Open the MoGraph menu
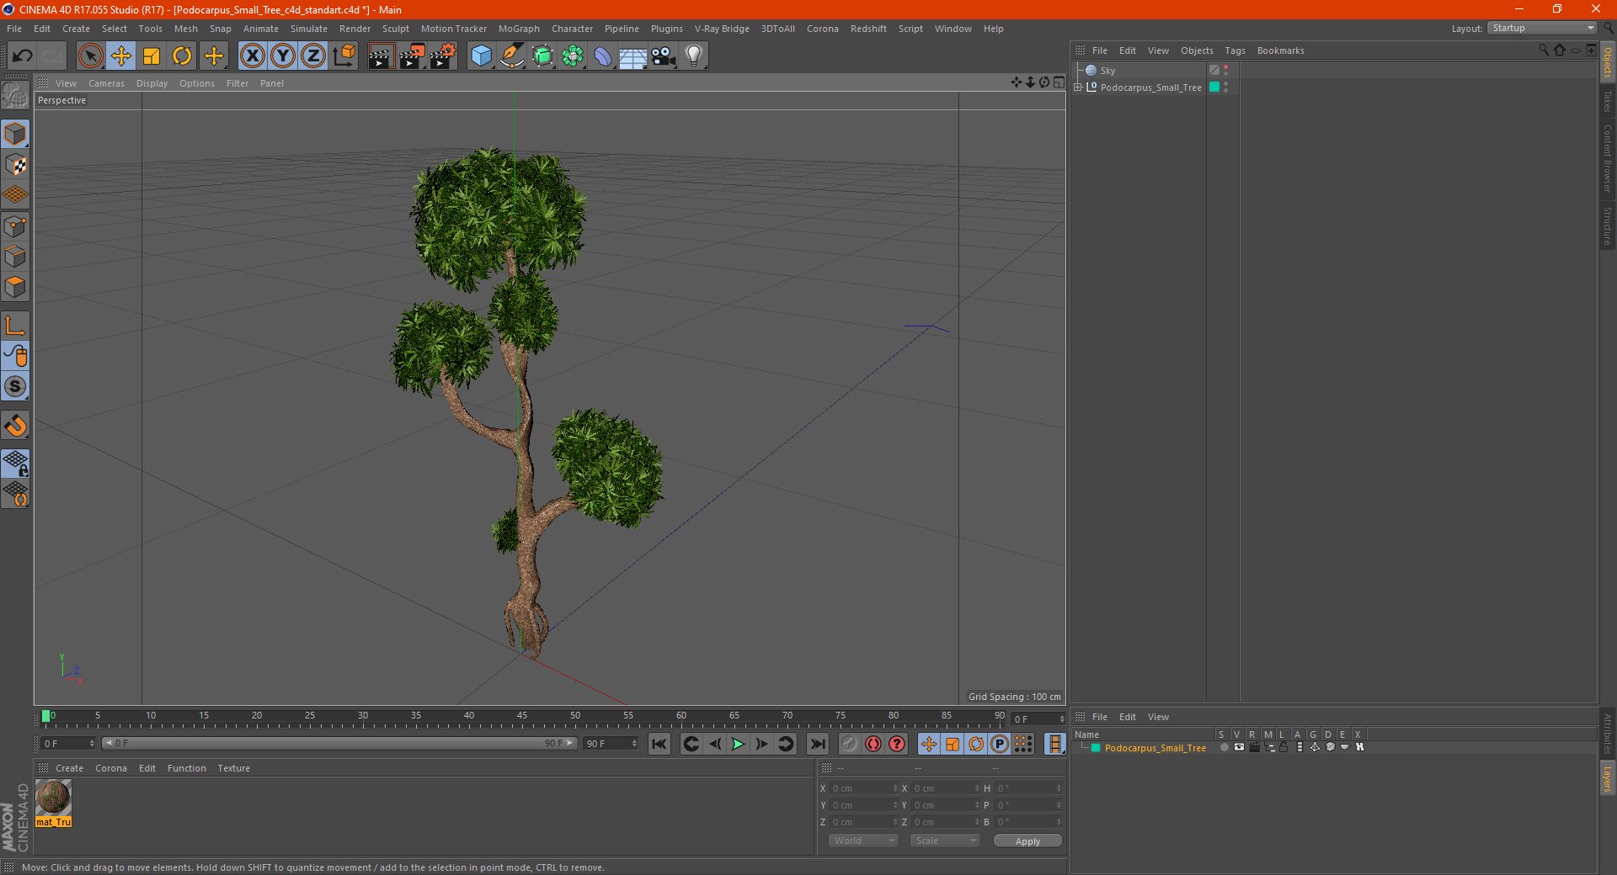The image size is (1617, 875). click(518, 29)
